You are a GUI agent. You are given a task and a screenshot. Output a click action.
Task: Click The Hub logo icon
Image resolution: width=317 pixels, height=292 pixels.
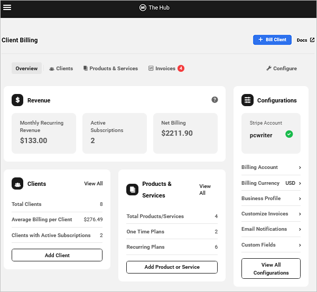point(143,8)
